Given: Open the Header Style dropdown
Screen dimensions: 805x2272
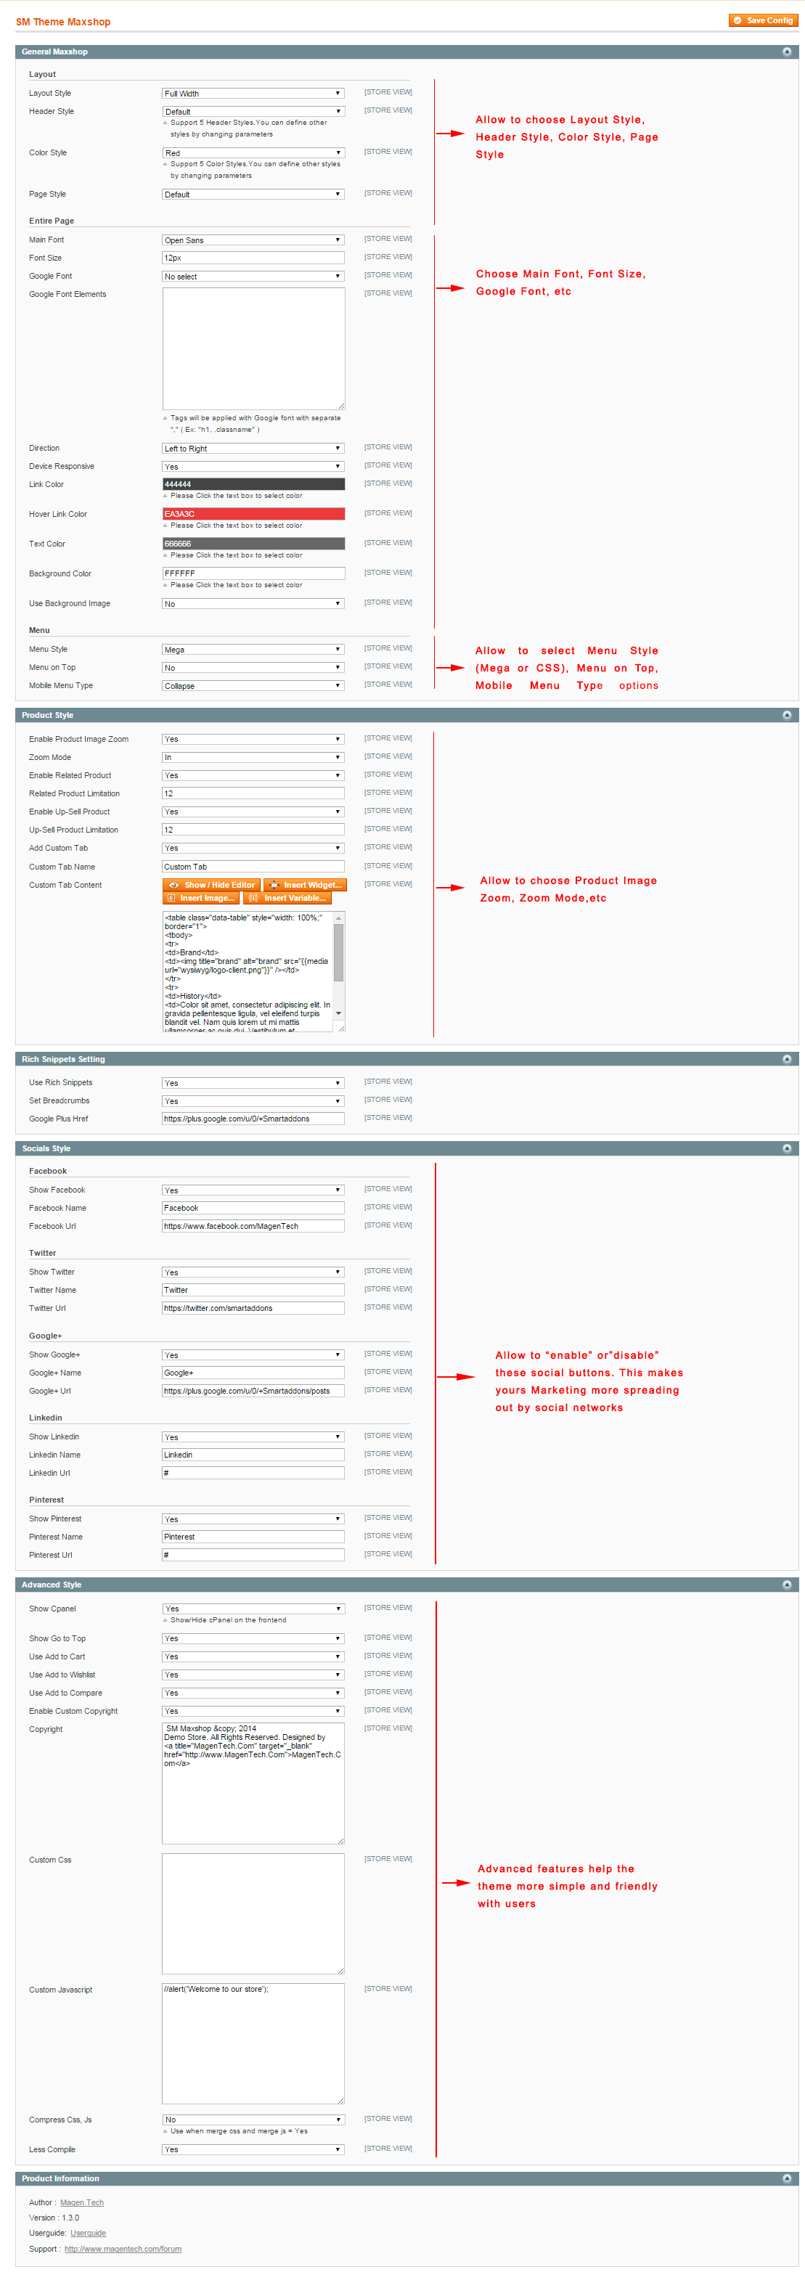Looking at the screenshot, I should pos(253,112).
